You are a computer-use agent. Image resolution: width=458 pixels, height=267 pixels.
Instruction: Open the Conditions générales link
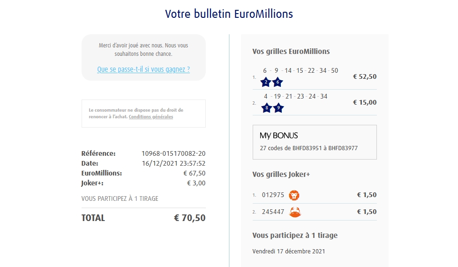tap(151, 117)
